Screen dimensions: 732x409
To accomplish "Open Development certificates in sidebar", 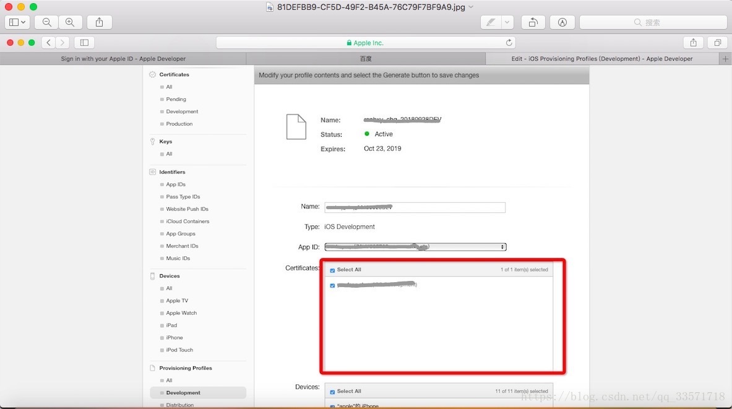I will (x=182, y=111).
